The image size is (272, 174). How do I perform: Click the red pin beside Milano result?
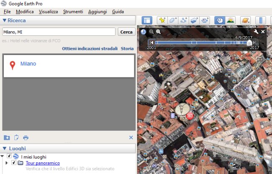[x=12, y=65]
